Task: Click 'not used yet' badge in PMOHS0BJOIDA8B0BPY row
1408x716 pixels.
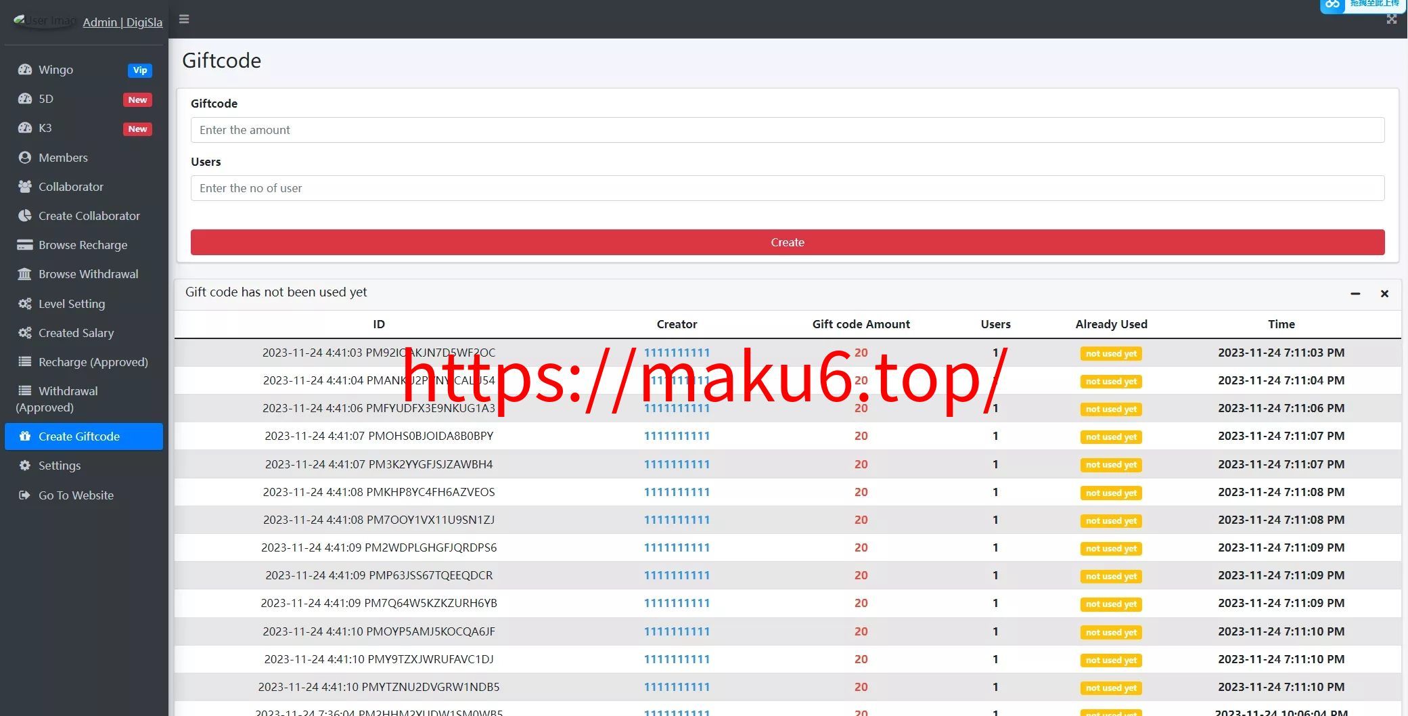Action: coord(1111,437)
